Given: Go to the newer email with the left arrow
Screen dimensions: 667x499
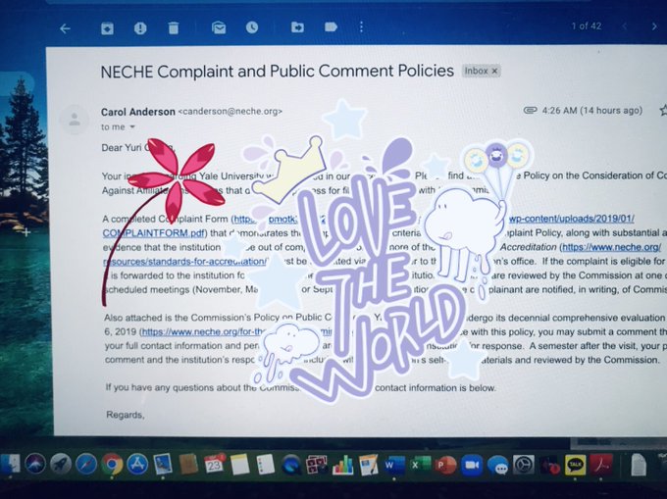Looking at the screenshot, I should (x=625, y=26).
